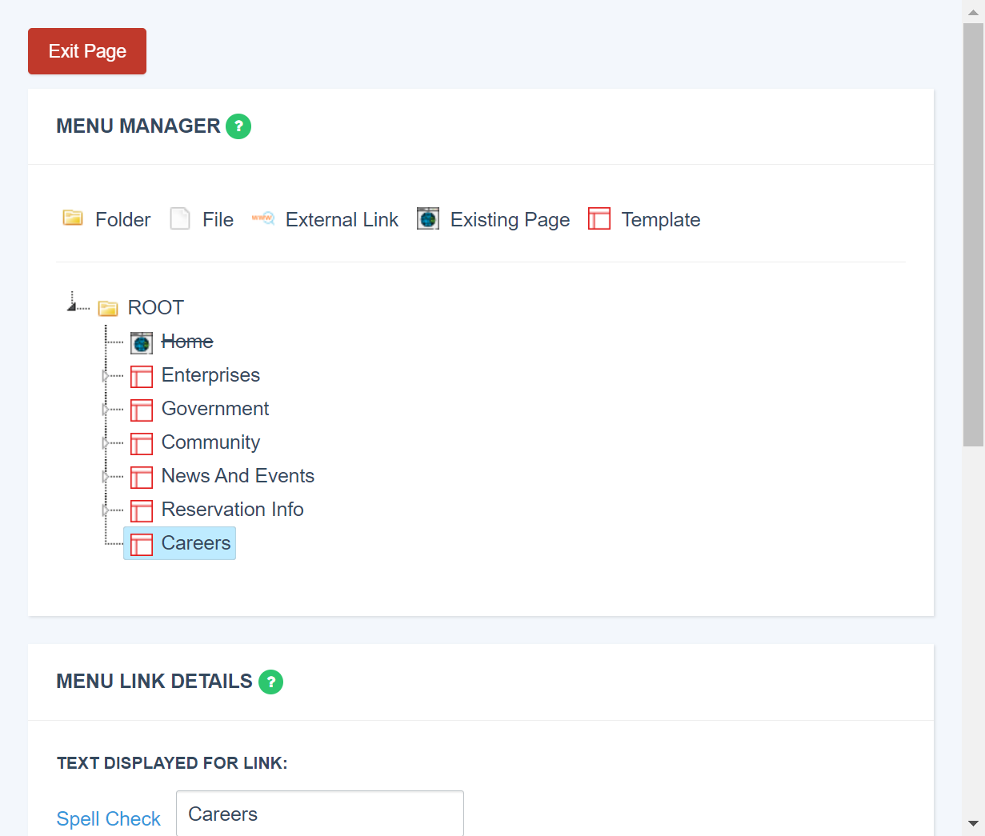The width and height of the screenshot is (985, 836).
Task: Select the Template icon in the toolbar
Action: click(x=599, y=218)
